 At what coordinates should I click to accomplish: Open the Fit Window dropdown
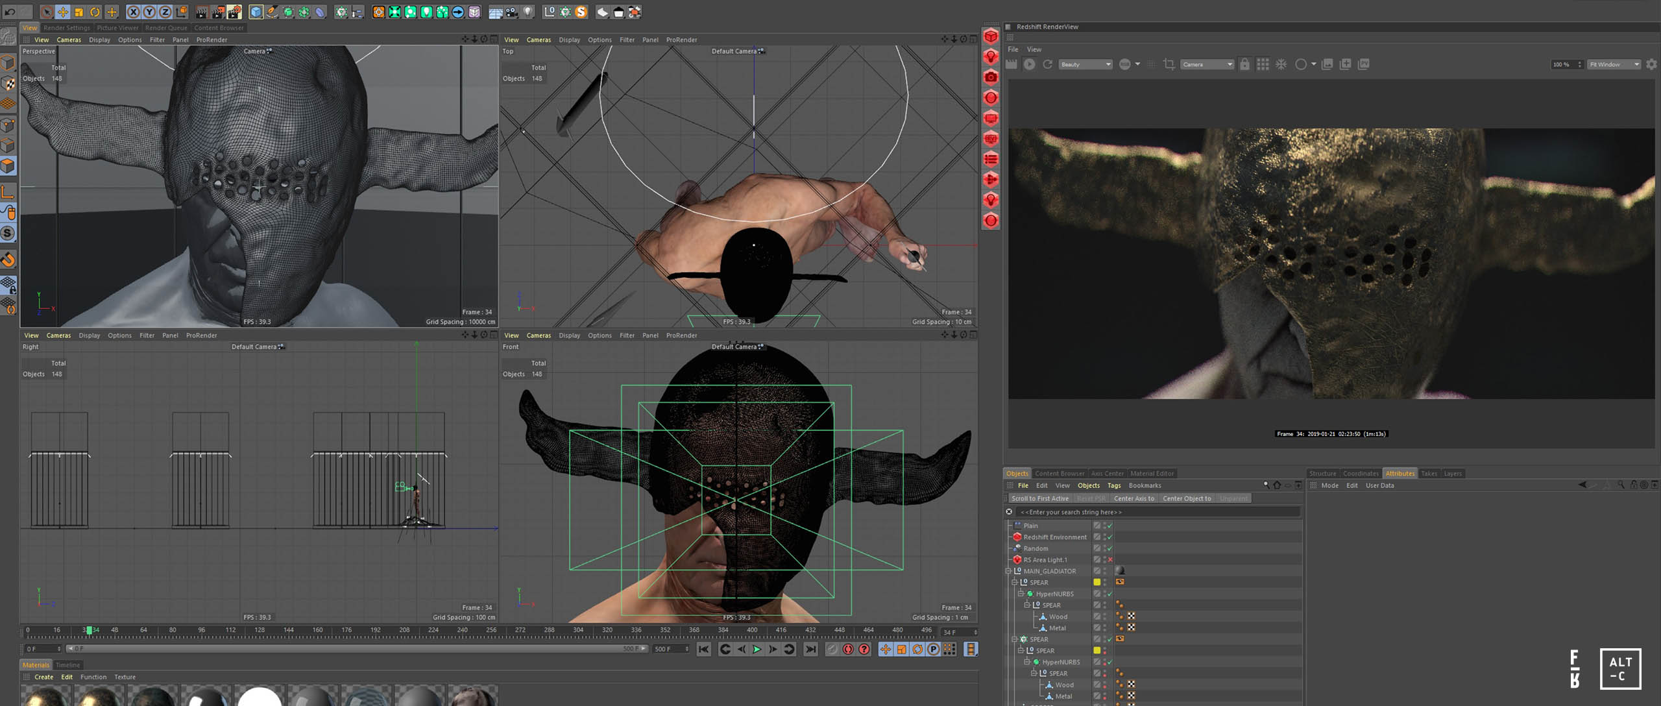pos(1614,64)
